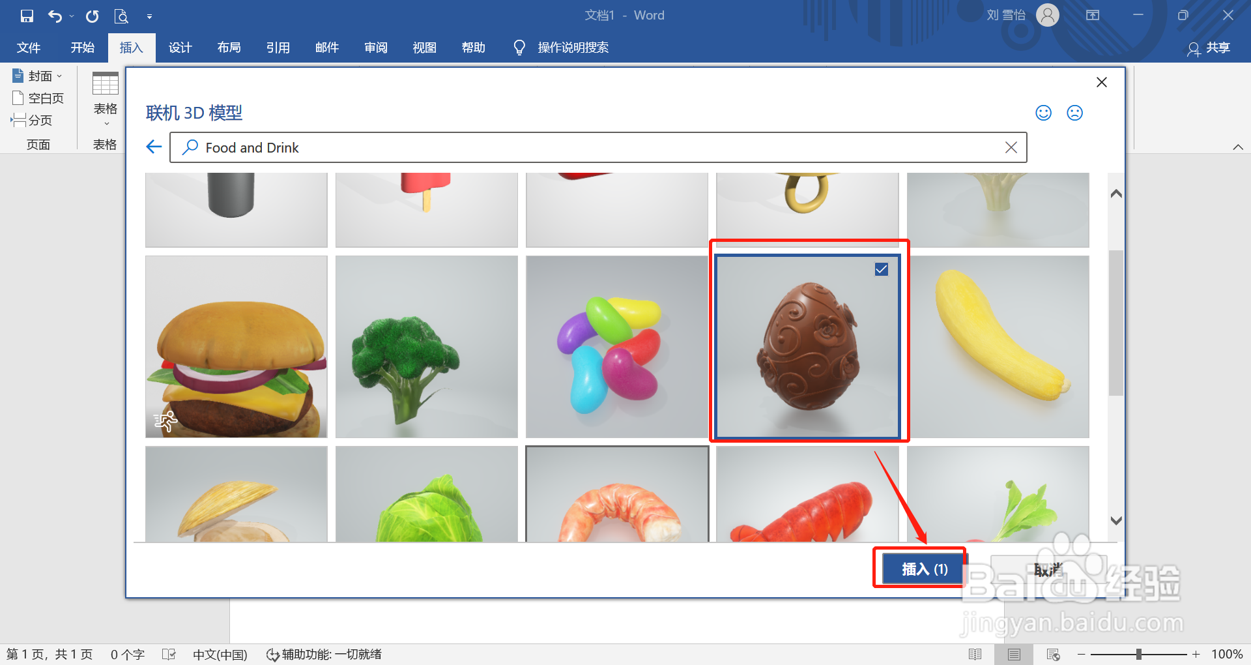The image size is (1251, 665).
Task: Uncheck the selected chocolate egg model
Action: click(882, 269)
